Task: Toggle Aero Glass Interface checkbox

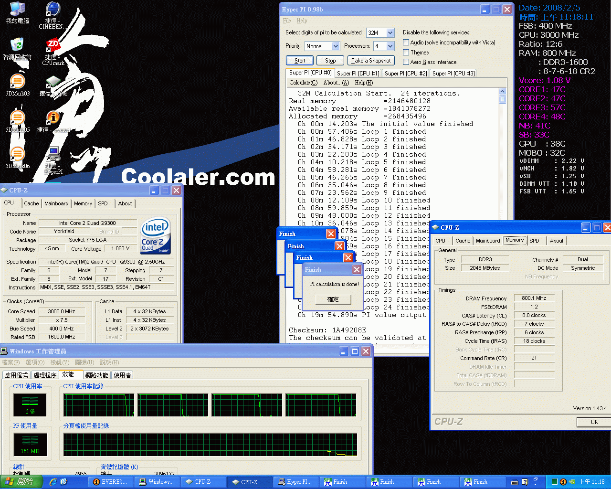Action: coord(406,62)
